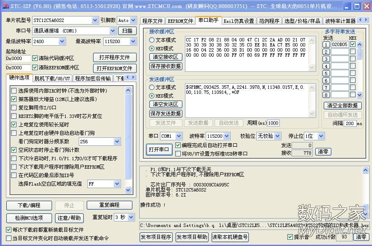
Task: Click the 下载/编程 download button
Action: point(29,205)
